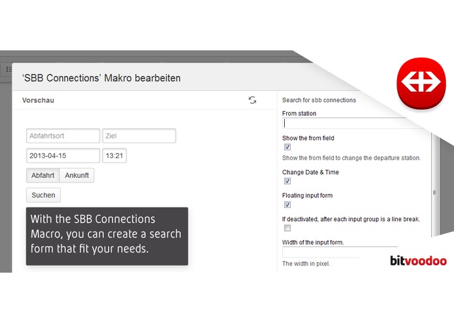Image resolution: width=454 pixels, height=323 pixels.
Task: Click the Show the from field label
Action: (x=308, y=138)
